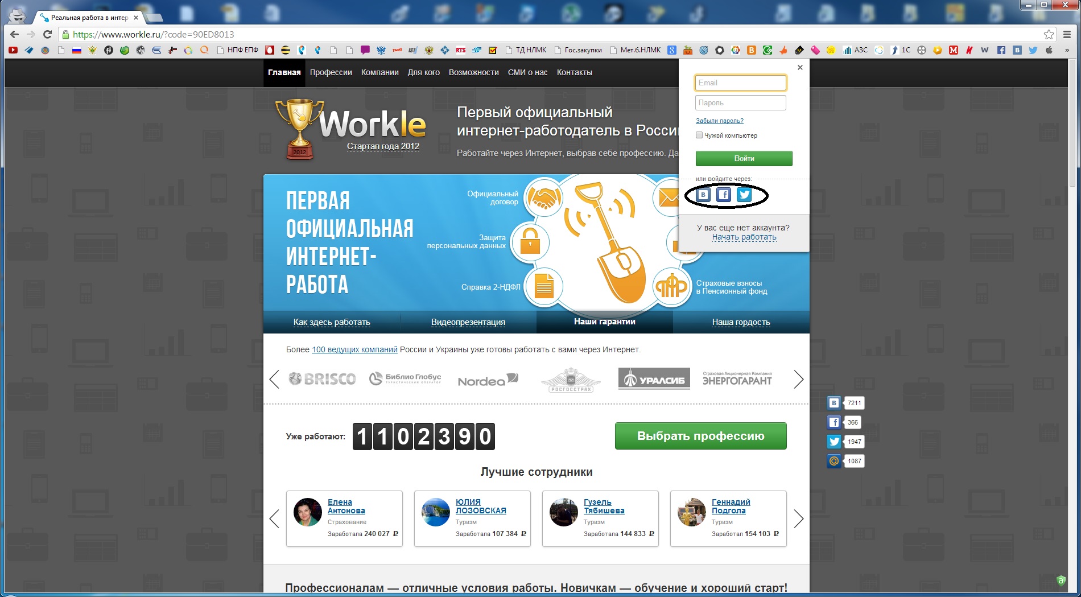Open the purple chat bubble bookmark
Image resolution: width=1081 pixels, height=597 pixels.
365,50
